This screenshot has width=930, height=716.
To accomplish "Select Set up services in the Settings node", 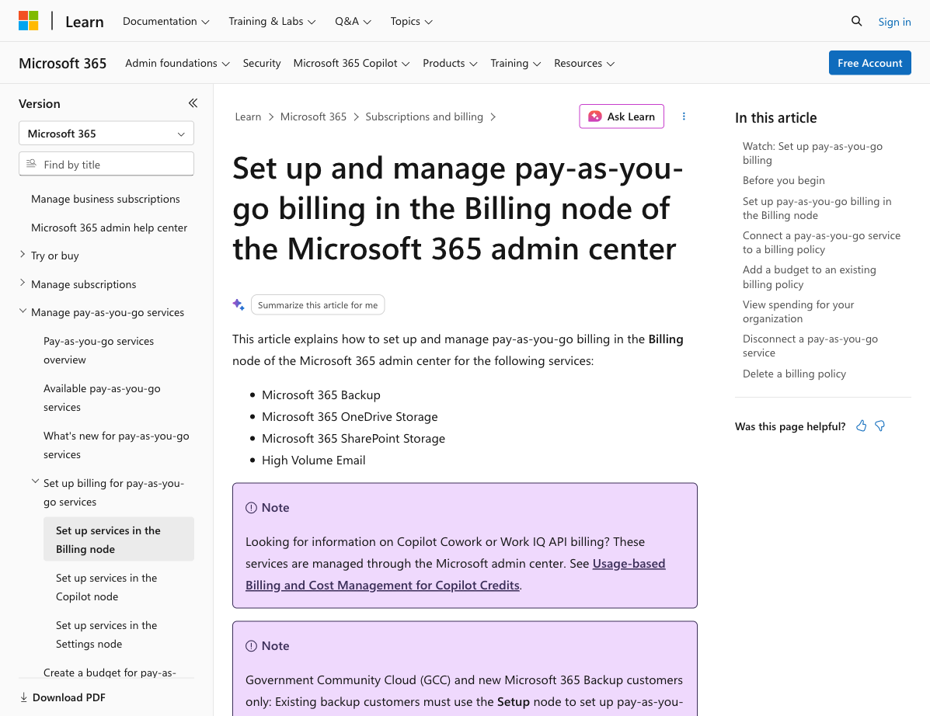I will pyautogui.click(x=106, y=634).
